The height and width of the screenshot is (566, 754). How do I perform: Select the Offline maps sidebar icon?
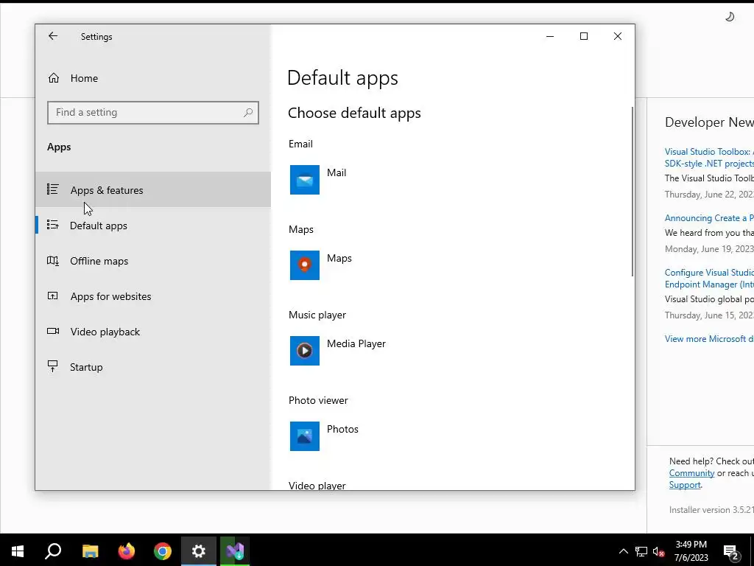[x=53, y=260]
